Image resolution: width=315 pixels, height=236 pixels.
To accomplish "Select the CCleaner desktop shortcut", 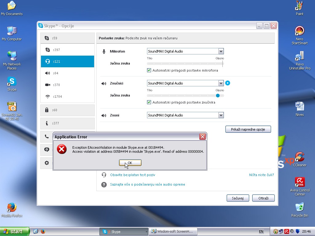I will 300,159.
